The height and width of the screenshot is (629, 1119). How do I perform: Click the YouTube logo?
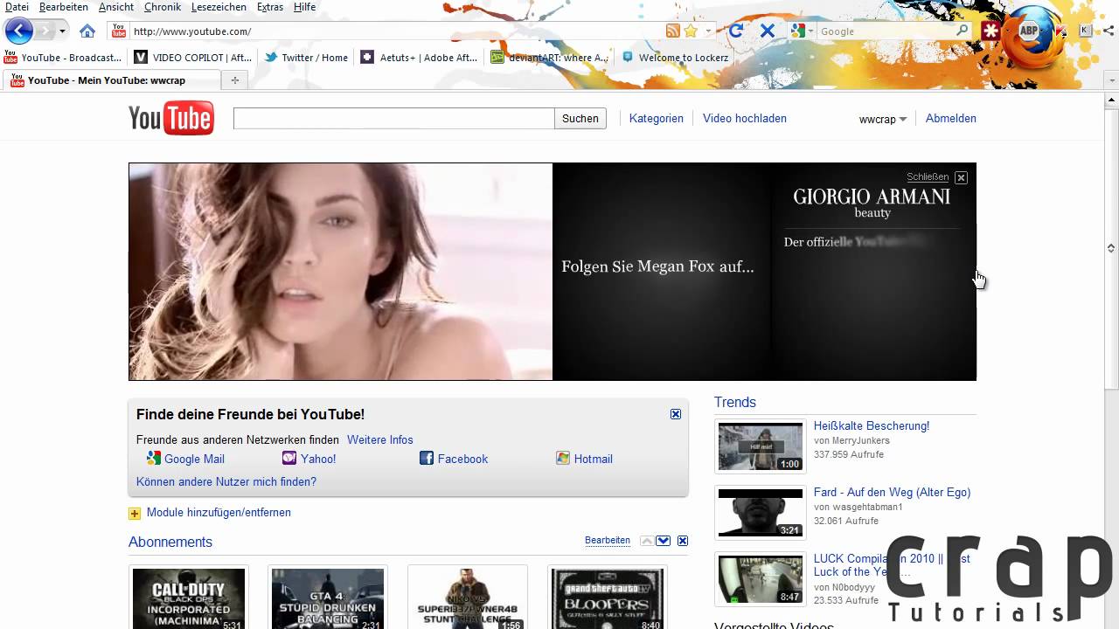171,119
